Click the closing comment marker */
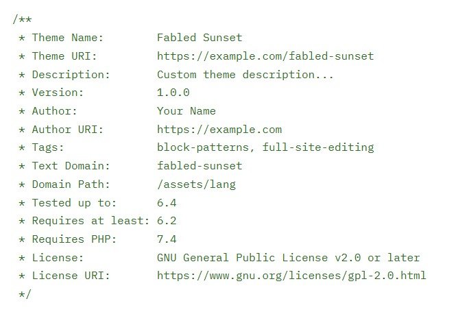The image size is (458, 312). pos(25,294)
